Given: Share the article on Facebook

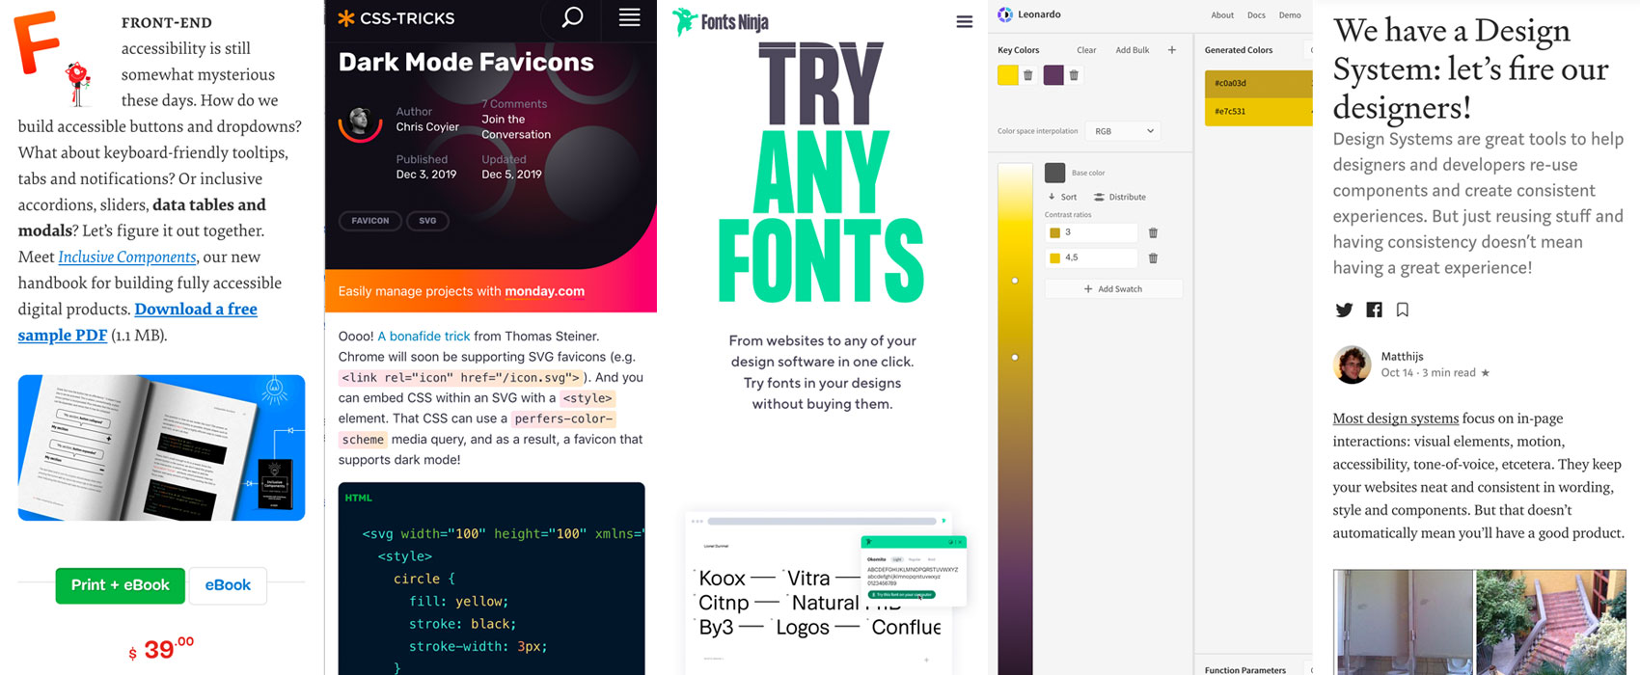Looking at the screenshot, I should [x=1374, y=310].
